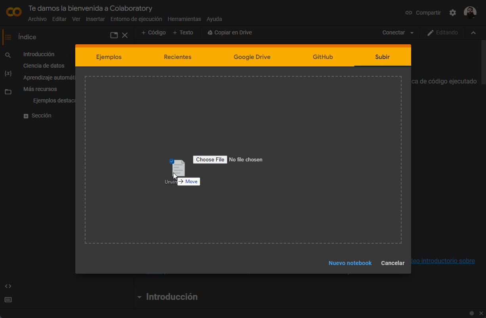Open the Herramientas menu
The height and width of the screenshot is (318, 486).
[184, 19]
